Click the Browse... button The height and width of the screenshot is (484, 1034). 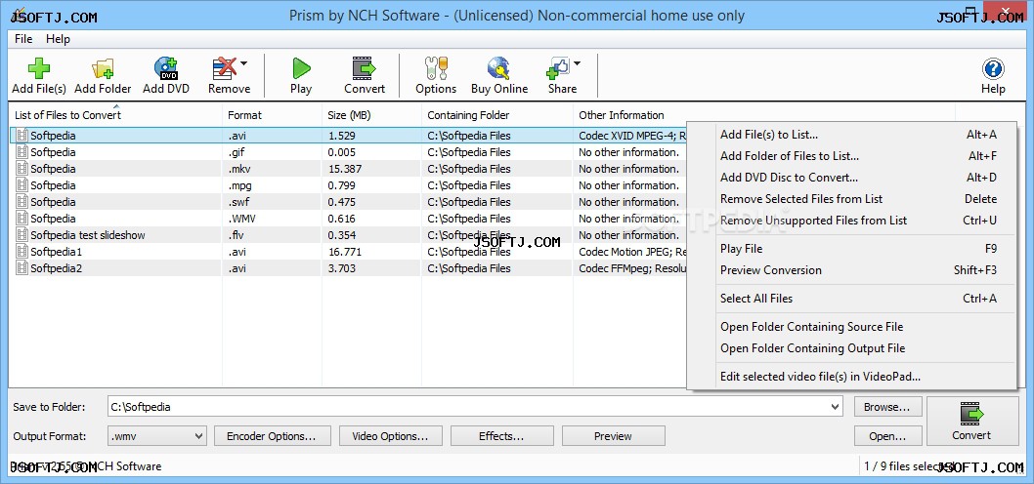887,407
